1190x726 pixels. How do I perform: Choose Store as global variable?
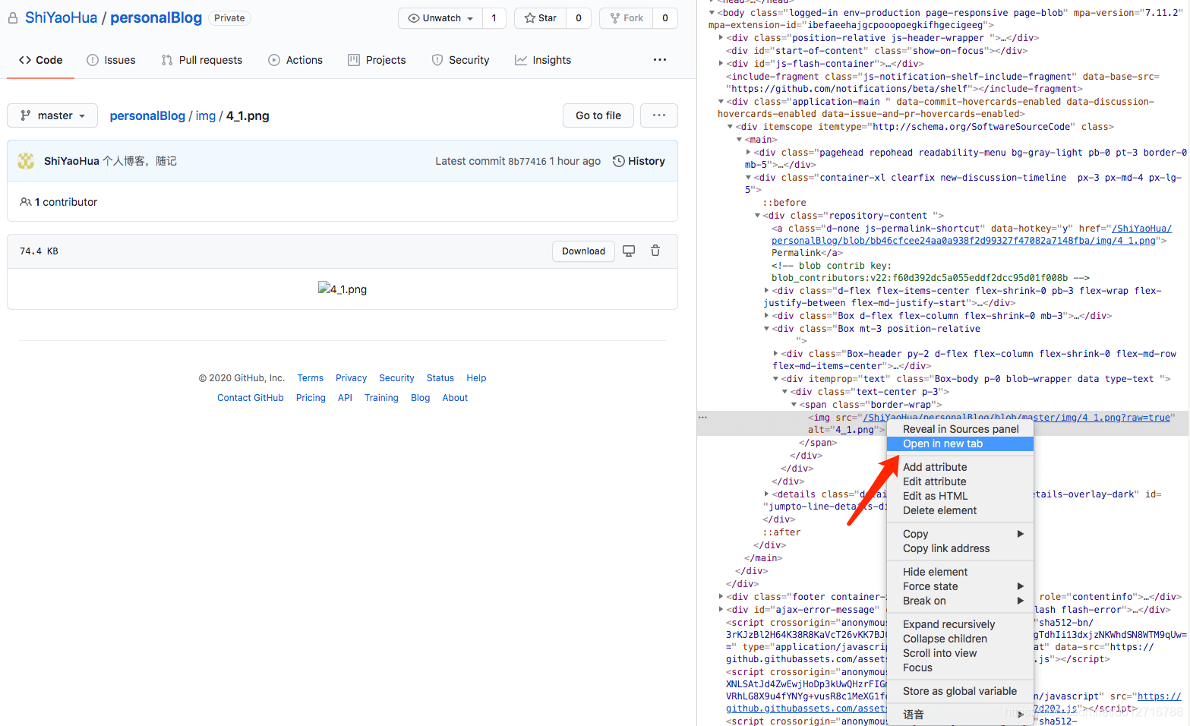click(960, 691)
